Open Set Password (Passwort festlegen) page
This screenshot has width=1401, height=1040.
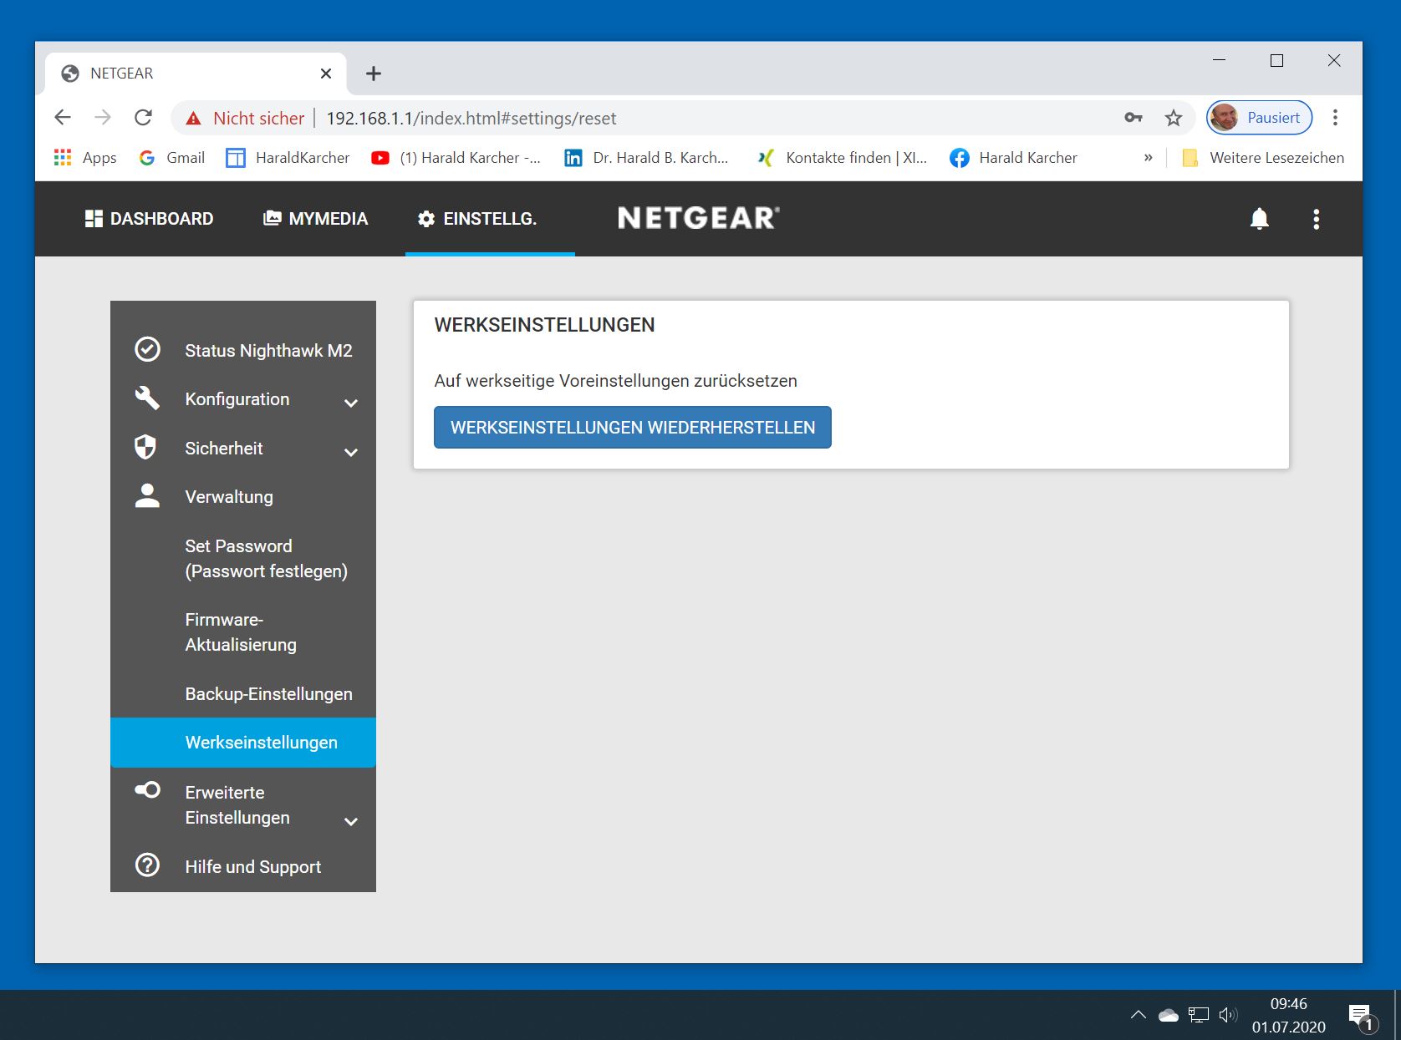pos(266,558)
